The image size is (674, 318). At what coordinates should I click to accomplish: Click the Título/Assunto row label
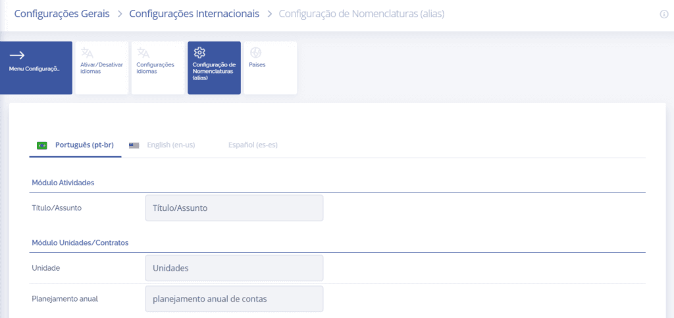pos(57,208)
